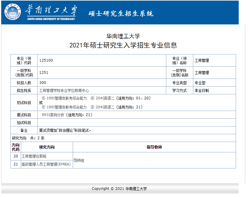Click the retest subject 993|案例分析
The image size is (250, 197).
click(x=53, y=115)
